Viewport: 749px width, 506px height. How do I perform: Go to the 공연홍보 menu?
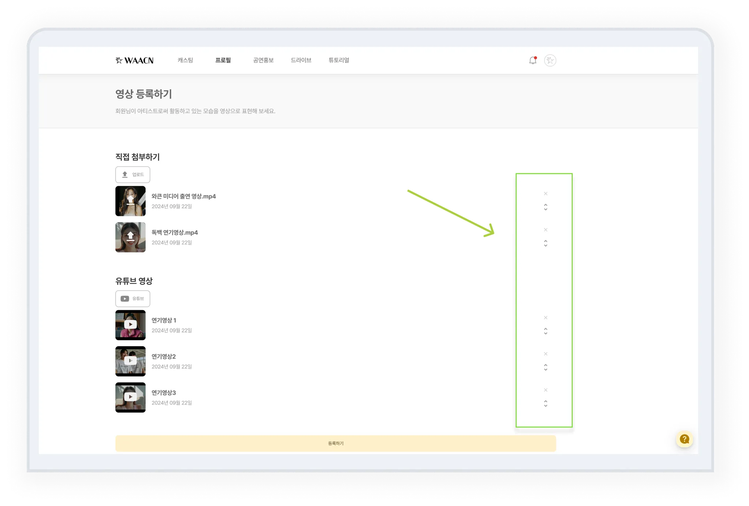coord(263,60)
